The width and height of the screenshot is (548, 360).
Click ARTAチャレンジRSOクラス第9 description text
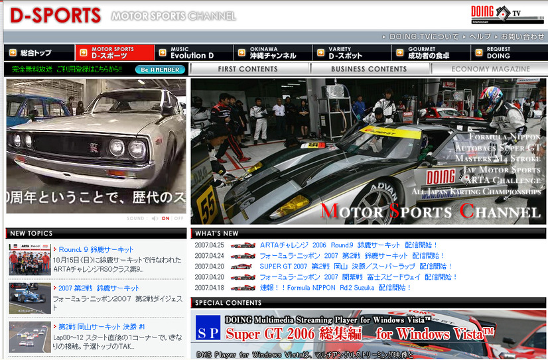[x=117, y=265]
